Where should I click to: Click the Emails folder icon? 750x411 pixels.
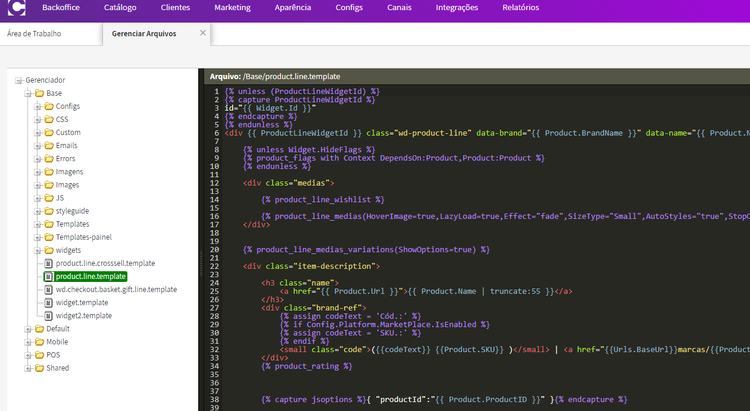49,146
